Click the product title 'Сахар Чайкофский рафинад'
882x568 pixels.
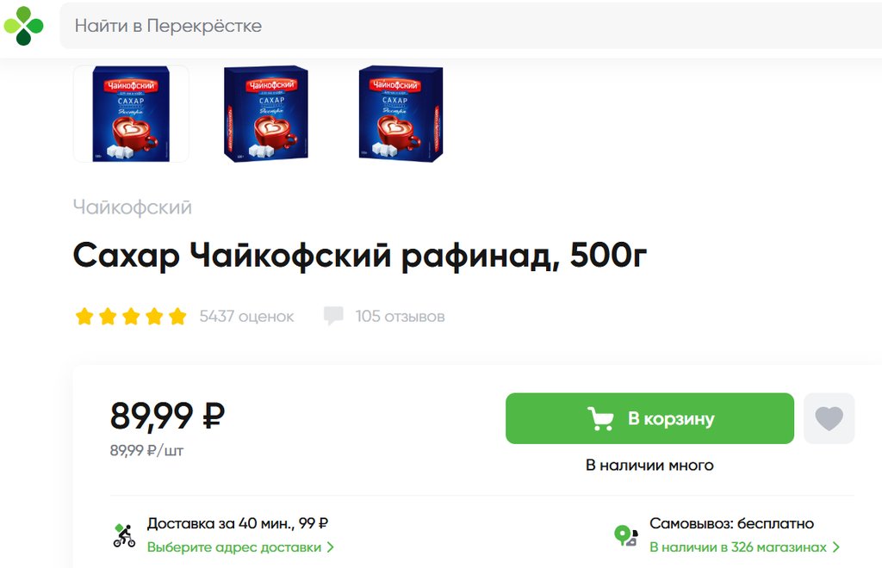tap(316, 255)
